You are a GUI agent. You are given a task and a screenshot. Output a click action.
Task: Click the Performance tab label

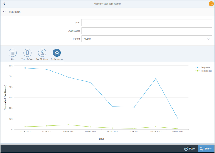pos(57,59)
